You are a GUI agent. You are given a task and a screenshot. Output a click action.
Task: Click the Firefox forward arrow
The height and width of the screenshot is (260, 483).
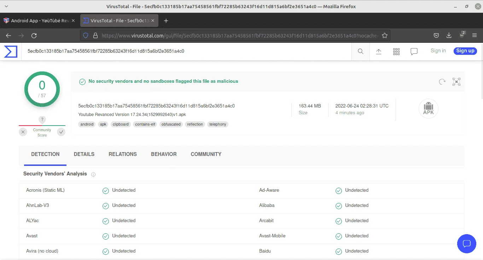coord(21,35)
